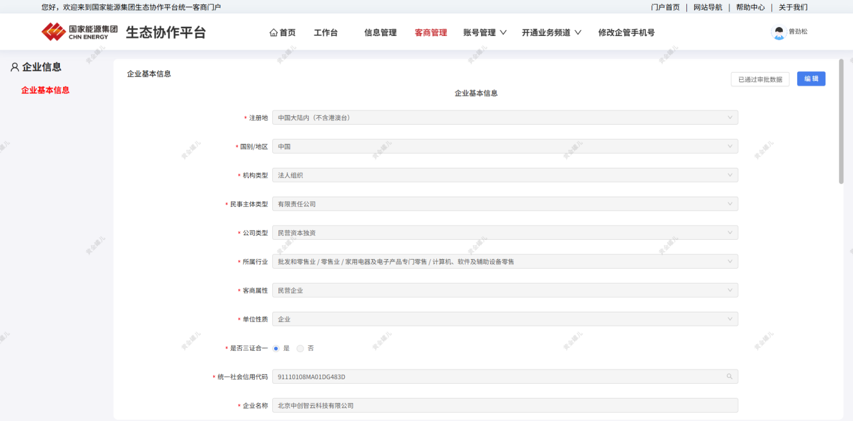Screen dimensions: 853x421
Task: Click the home icon beside 首页
Action: 273,33
